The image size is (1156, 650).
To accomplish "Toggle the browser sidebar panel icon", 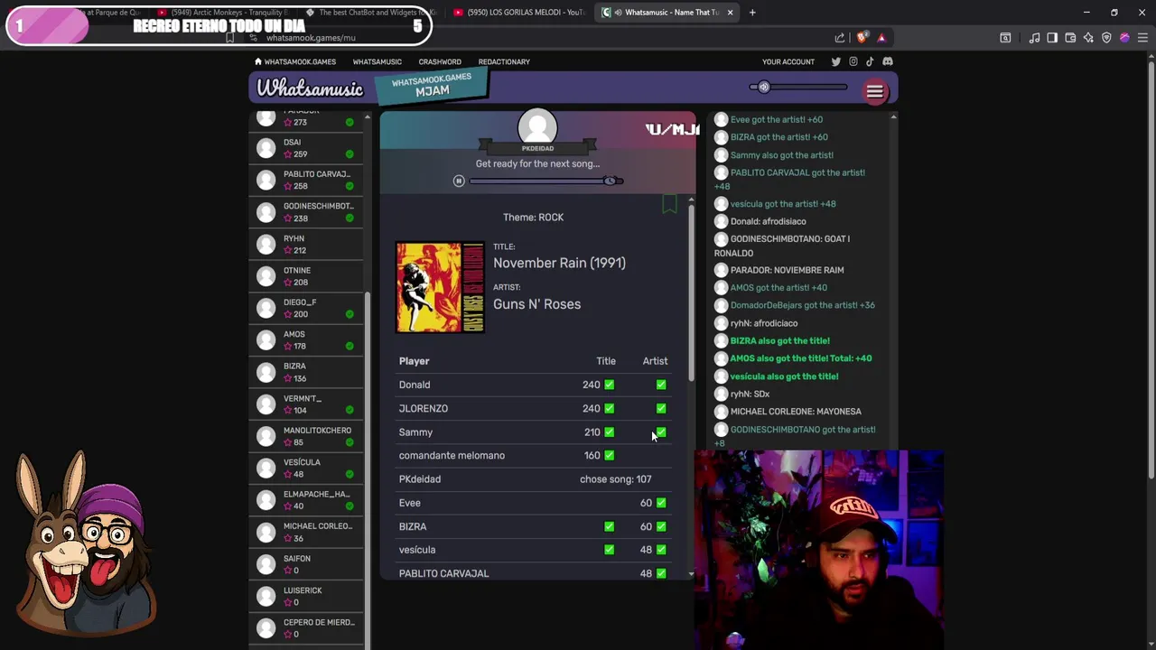I will (x=1052, y=38).
